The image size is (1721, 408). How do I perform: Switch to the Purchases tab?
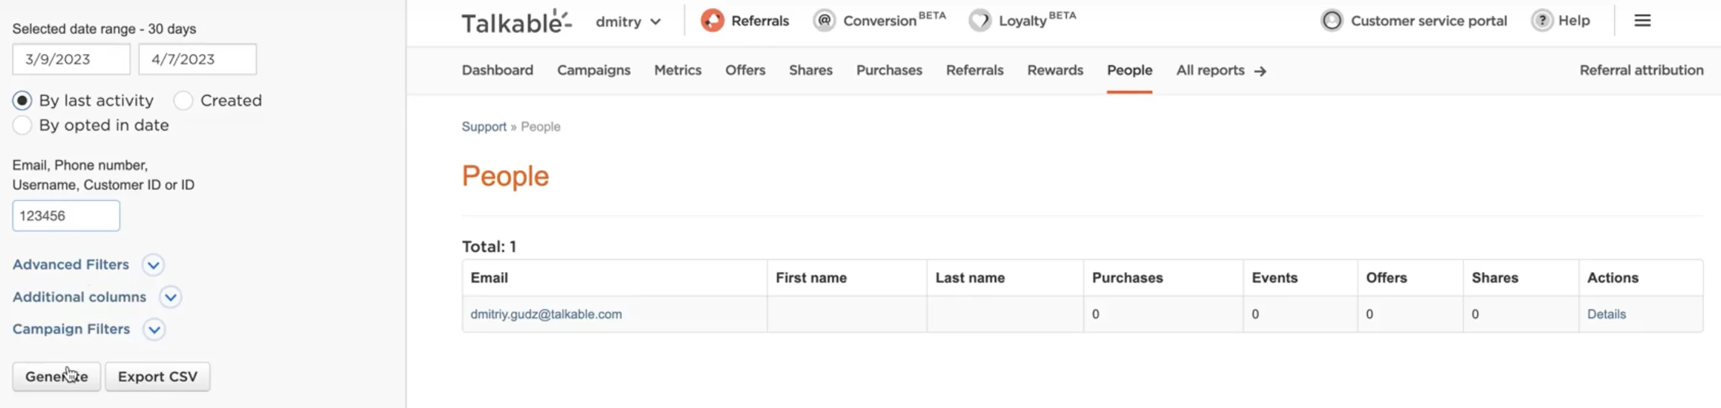coord(889,70)
